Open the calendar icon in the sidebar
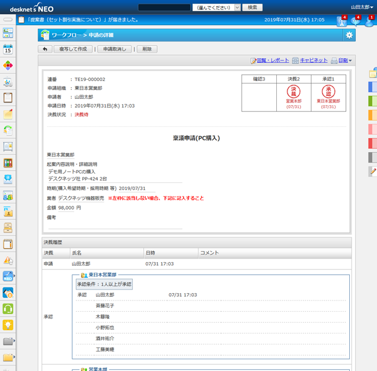This screenshot has height=371, width=377. (8, 49)
